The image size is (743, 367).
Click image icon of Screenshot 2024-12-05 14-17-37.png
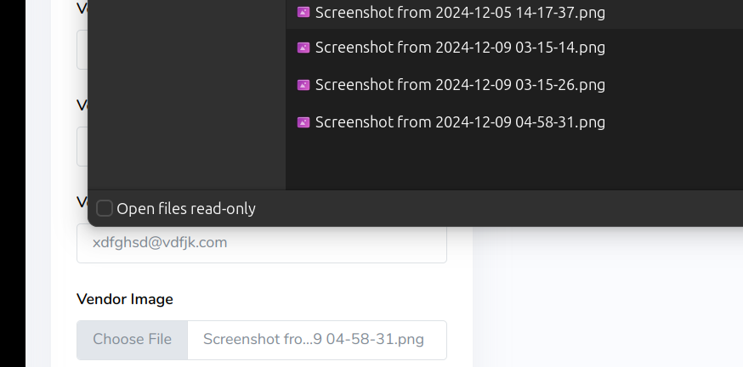(x=303, y=12)
